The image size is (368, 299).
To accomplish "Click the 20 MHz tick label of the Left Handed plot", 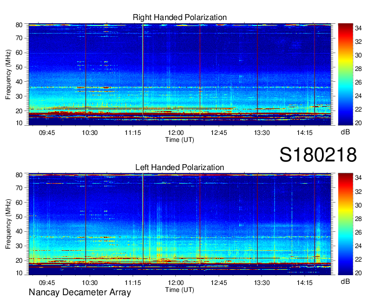I will click(x=19, y=261).
